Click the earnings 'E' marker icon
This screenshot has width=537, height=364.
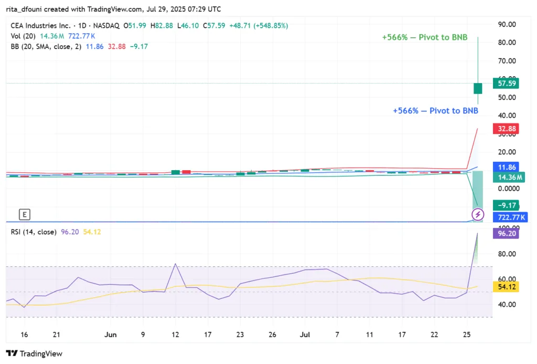(24, 215)
